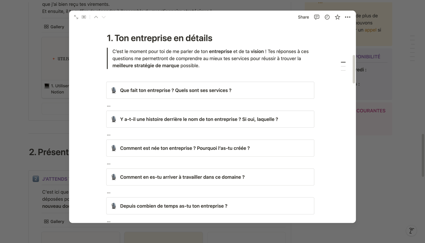This screenshot has width=425, height=243.
Task: Open the page in full view with expand arrows
Action: 76,17
